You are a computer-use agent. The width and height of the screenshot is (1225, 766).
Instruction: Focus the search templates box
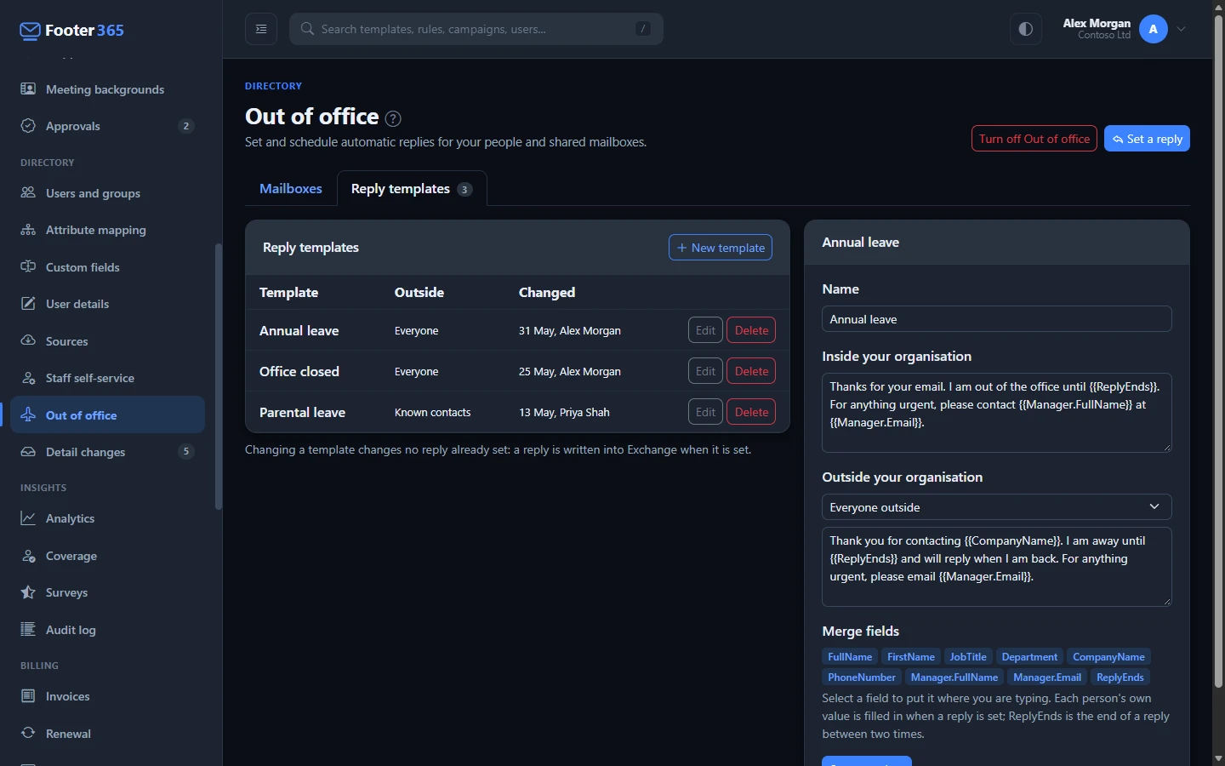(x=476, y=29)
